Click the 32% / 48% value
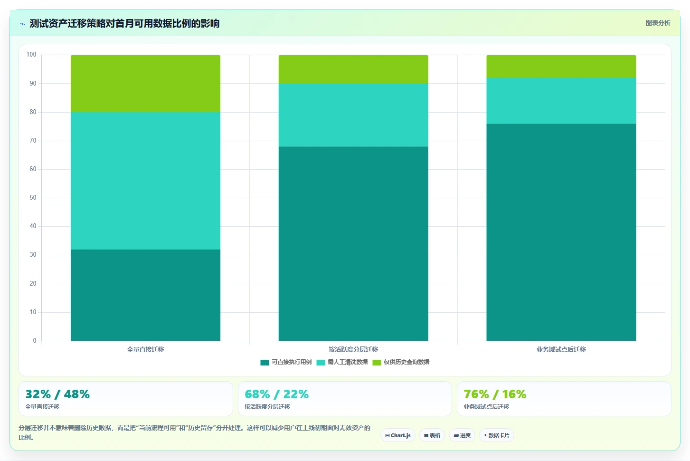Viewport: 690px width, 461px height. tap(57, 394)
